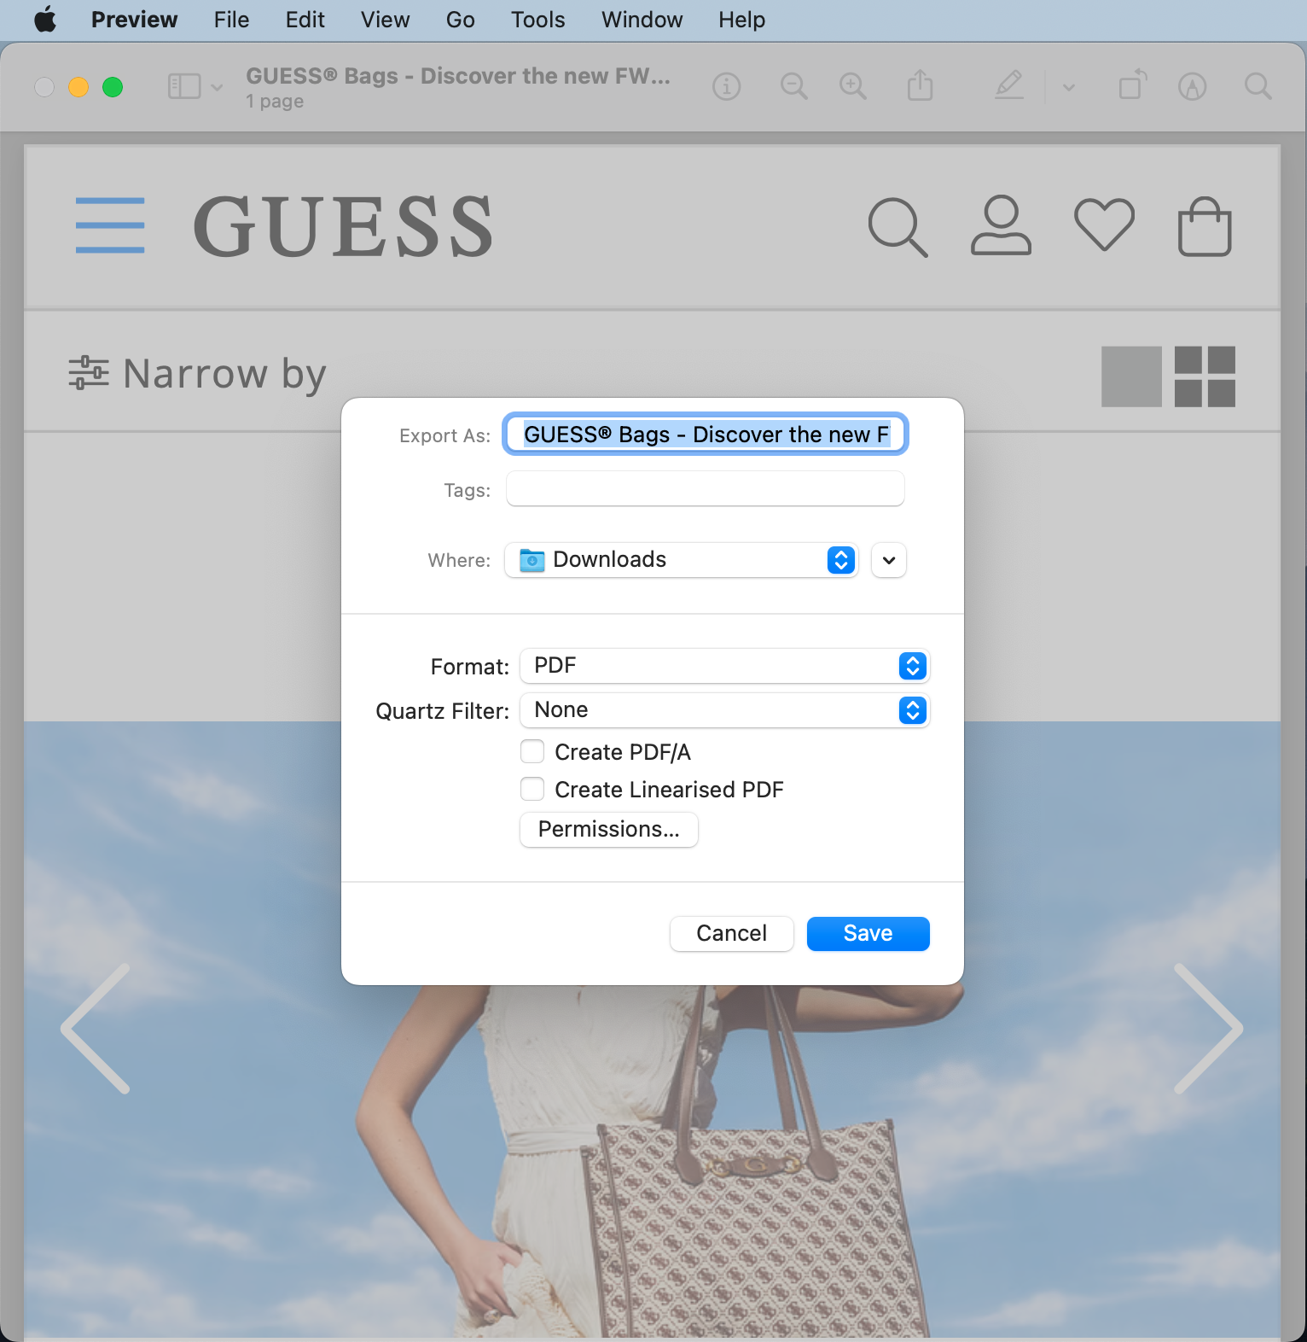Click the shopping bag icon
The height and width of the screenshot is (1342, 1307).
pos(1205,226)
